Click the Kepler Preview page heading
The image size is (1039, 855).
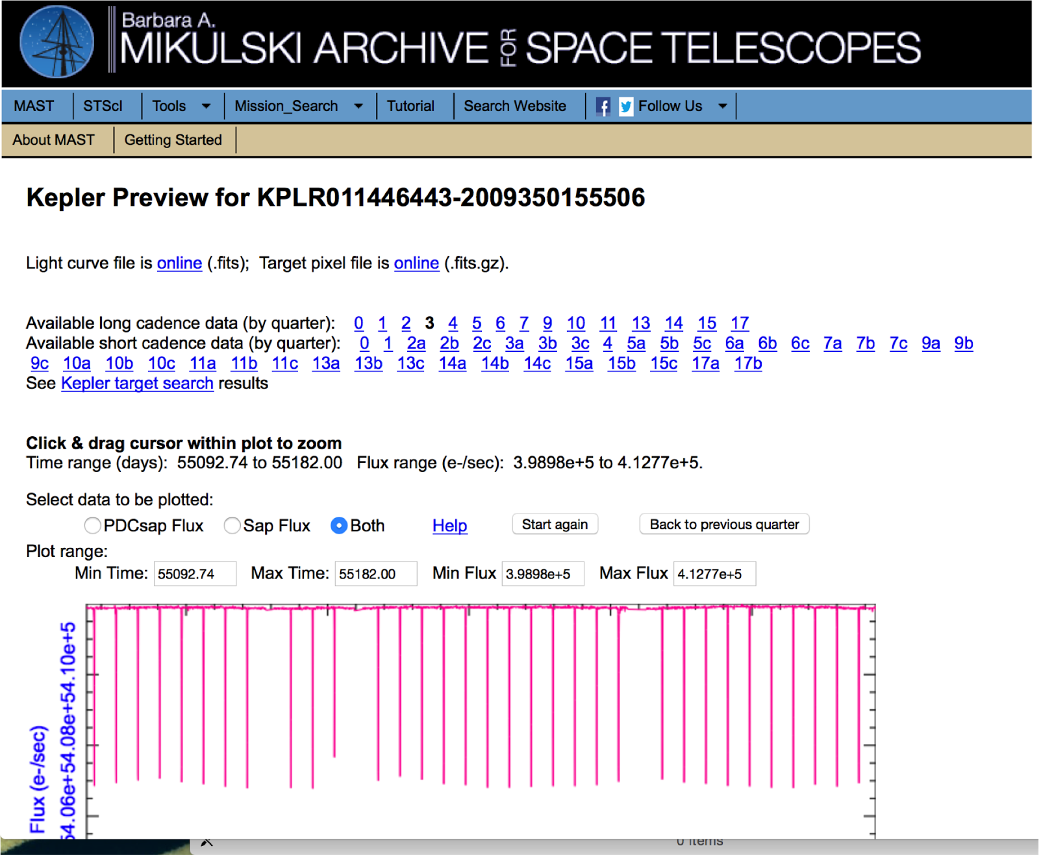(x=336, y=197)
